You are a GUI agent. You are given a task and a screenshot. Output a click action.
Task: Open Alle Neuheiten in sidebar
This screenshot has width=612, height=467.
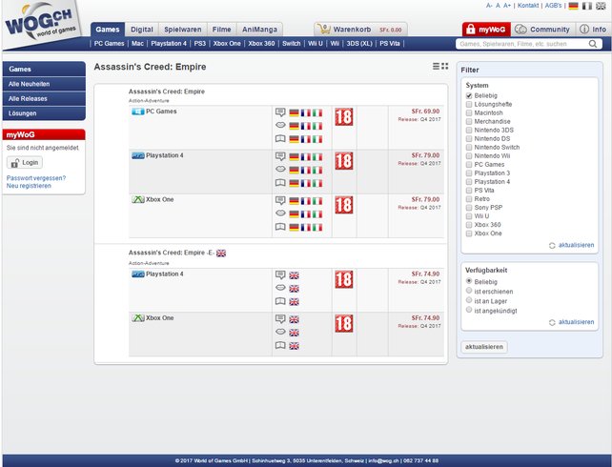[44, 84]
